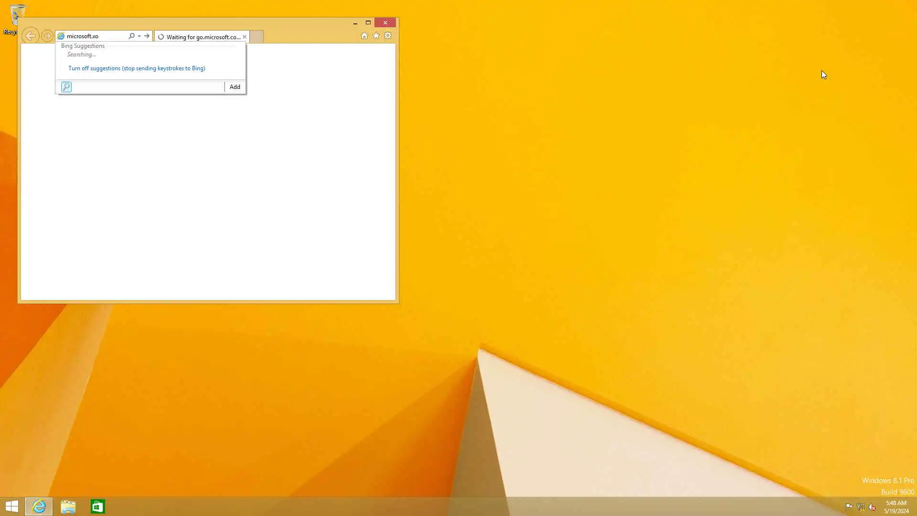Launch the Windows Store taskbar icon
The width and height of the screenshot is (917, 516).
click(x=97, y=506)
